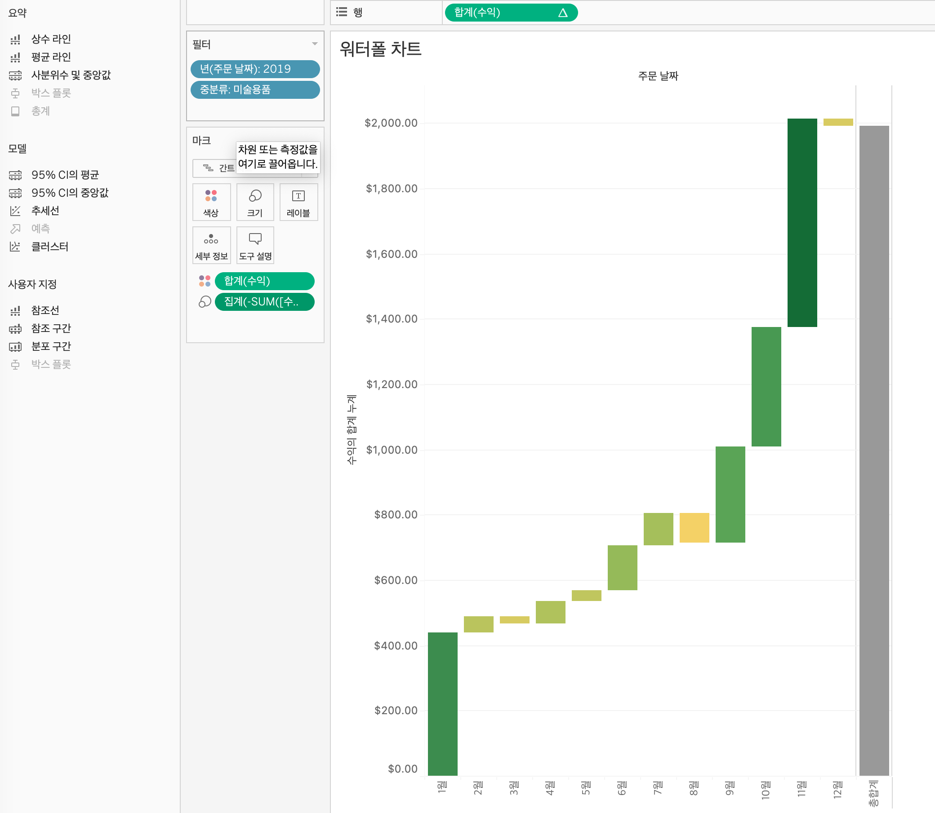Open the 필터 shelf dropdown arrow
Screen dimensions: 935x813
click(x=314, y=44)
